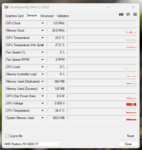Viewport: 142px width, 150px height.
Task: Click the Hot Spot 27.0 °C value
Action: tap(56, 45)
